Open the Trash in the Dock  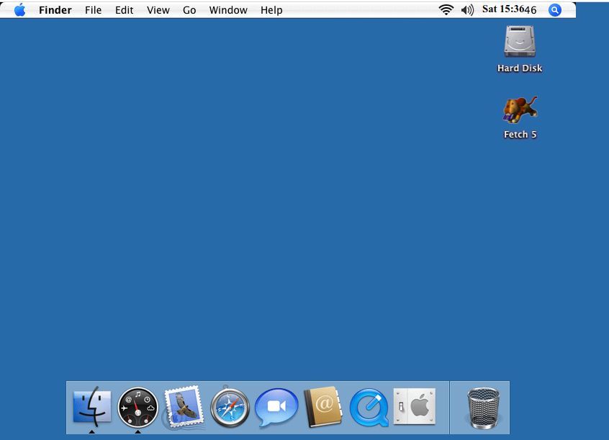click(x=483, y=408)
